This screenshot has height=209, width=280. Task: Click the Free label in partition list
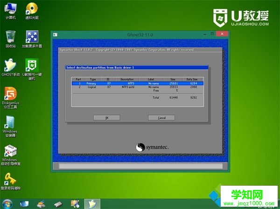click(x=156, y=90)
